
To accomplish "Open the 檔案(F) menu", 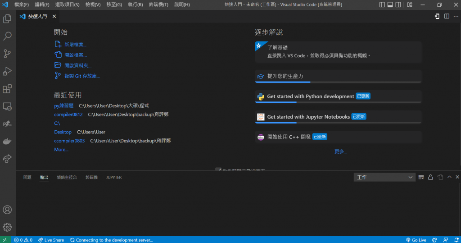I will click(x=22, y=5).
